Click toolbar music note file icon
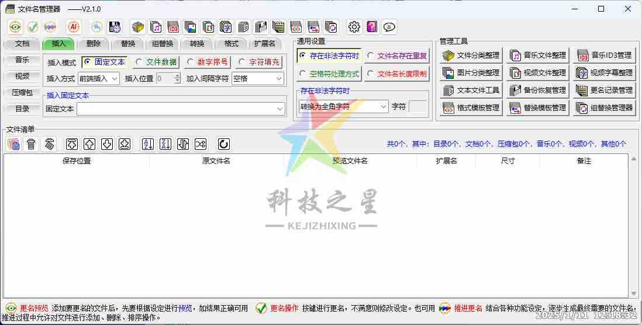Viewport: 642px width, 325px height. [x=156, y=27]
